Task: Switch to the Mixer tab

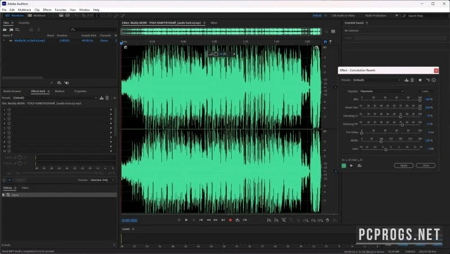Action: [214, 23]
